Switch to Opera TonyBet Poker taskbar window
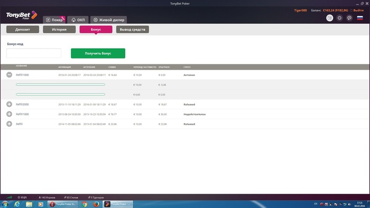 (x=63, y=204)
